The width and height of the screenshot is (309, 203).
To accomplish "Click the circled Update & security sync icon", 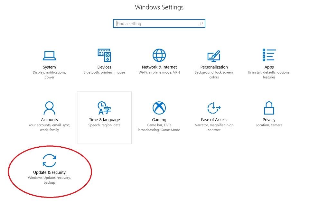I will (x=49, y=160).
